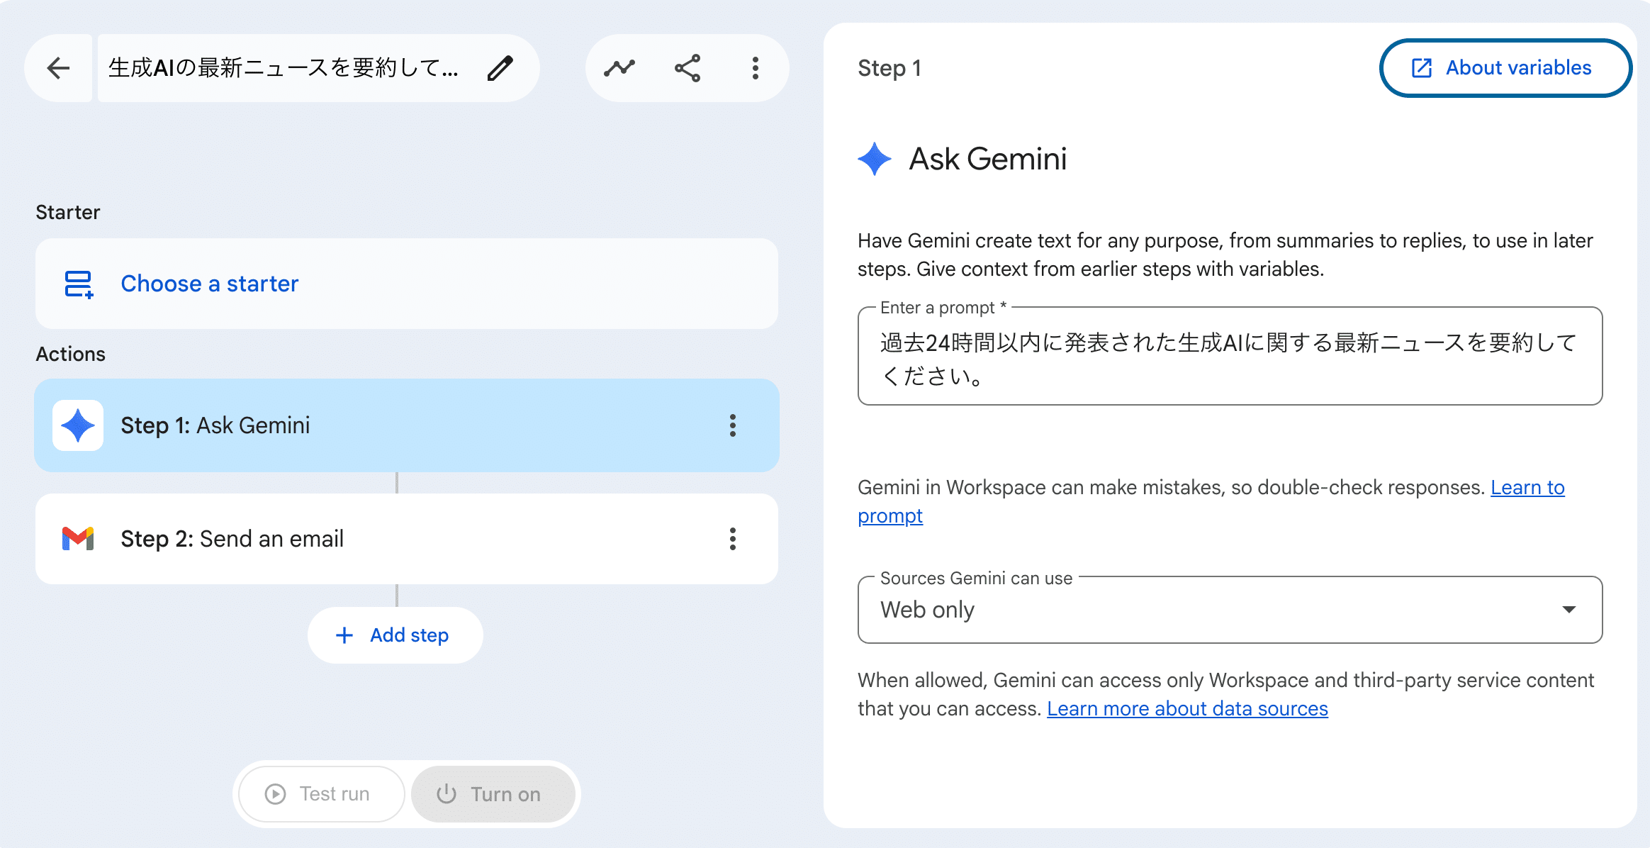
Task: Open the Learn more about data sources link
Action: [x=1188, y=708]
